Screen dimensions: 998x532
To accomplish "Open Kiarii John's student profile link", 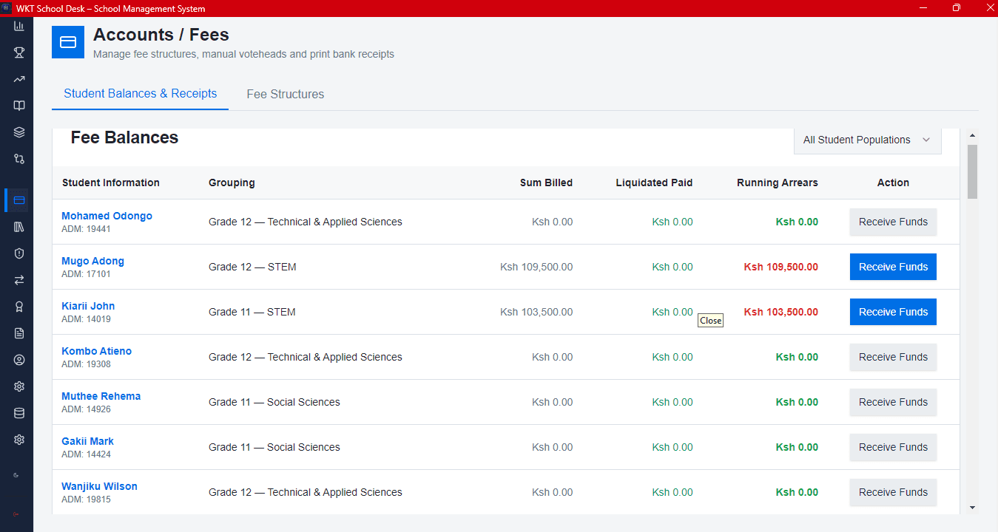I will click(88, 306).
